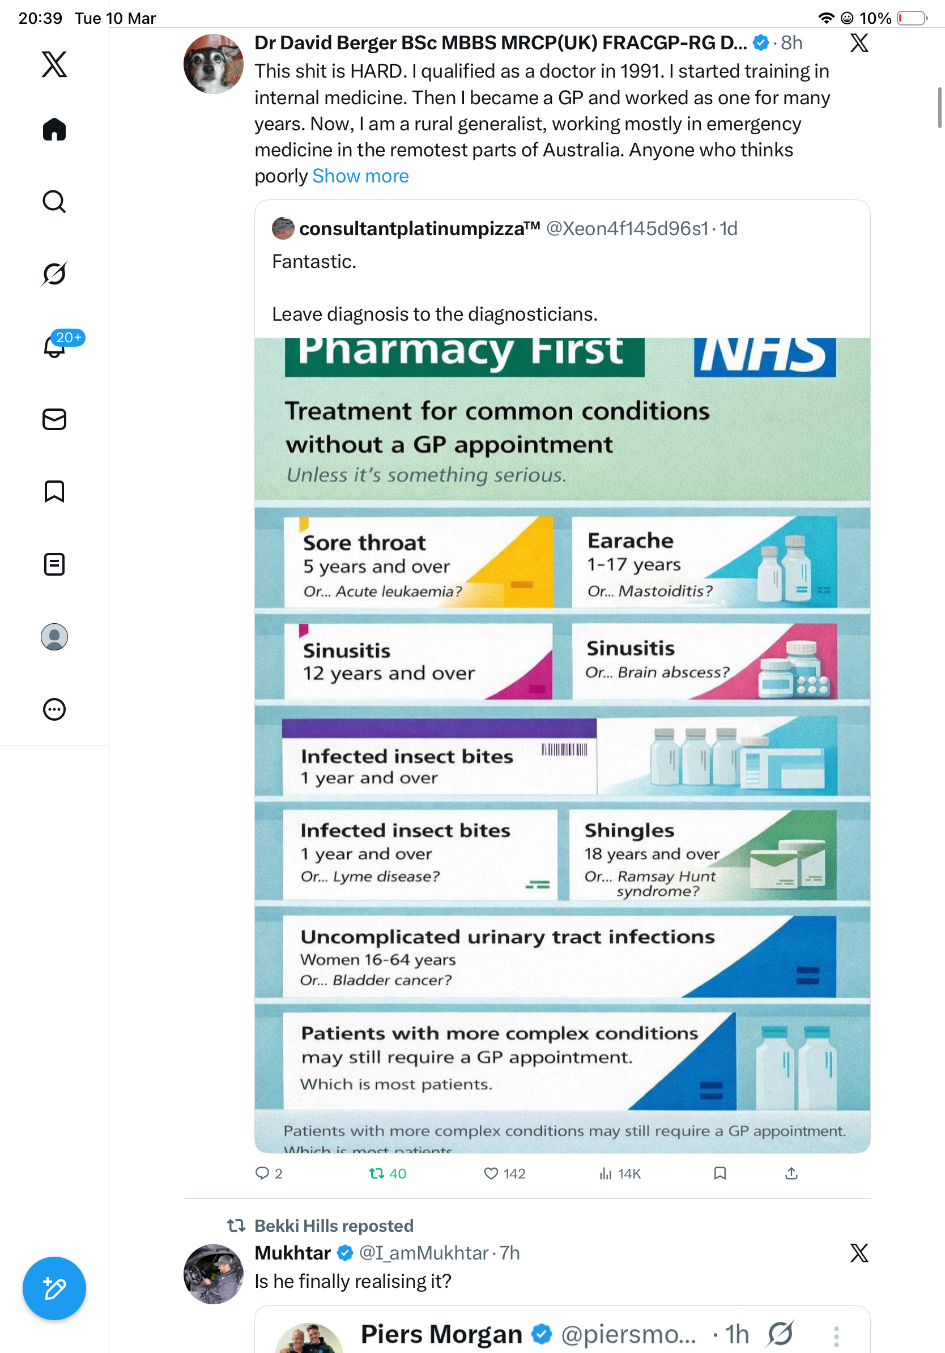The width and height of the screenshot is (945, 1353).
Task: Expand the More circle menu in the sidebar
Action: pos(54,709)
